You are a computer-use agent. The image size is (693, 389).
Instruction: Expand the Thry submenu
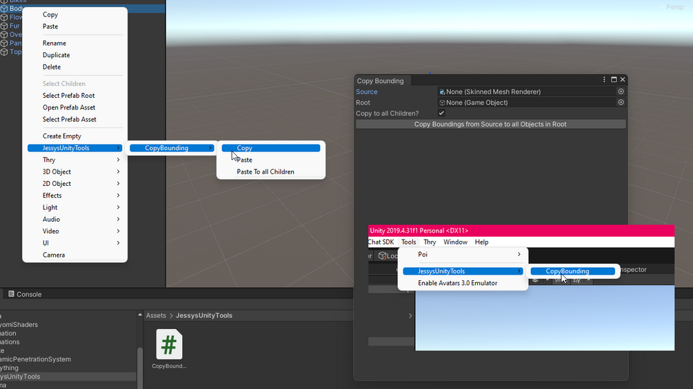point(74,160)
